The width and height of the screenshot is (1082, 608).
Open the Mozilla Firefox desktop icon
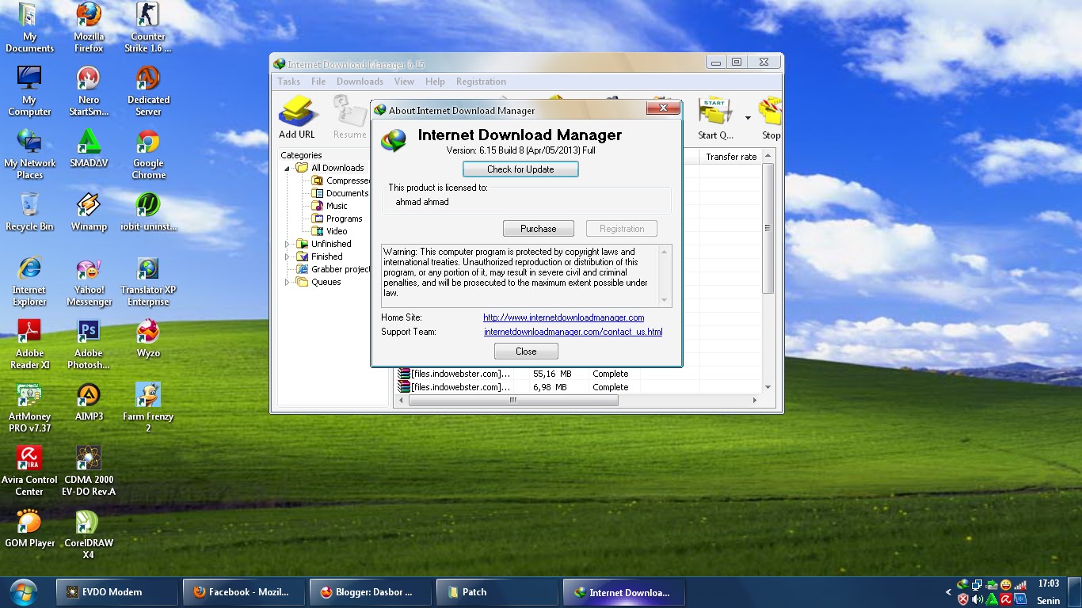pos(89,28)
